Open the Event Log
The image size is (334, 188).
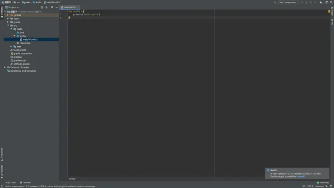323,183
